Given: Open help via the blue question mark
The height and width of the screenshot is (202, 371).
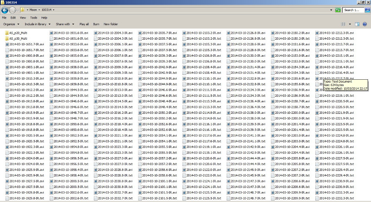Looking at the screenshot, I should click(365, 24).
